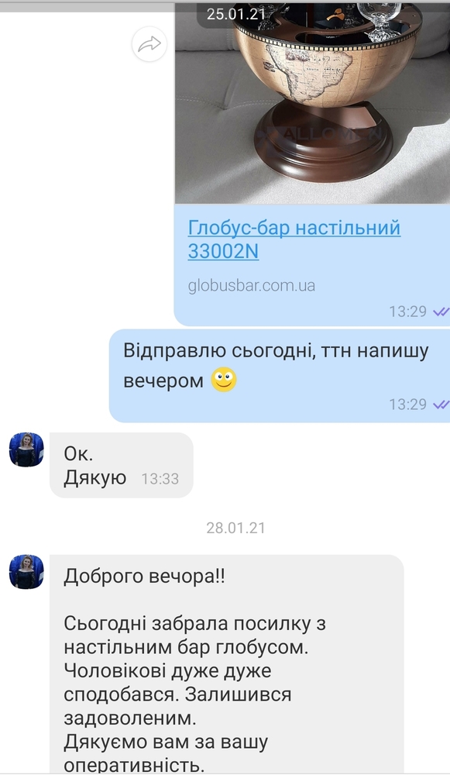Open the Глобус-бар настільний 33002N link
This screenshot has height=775, width=450.
point(294,239)
